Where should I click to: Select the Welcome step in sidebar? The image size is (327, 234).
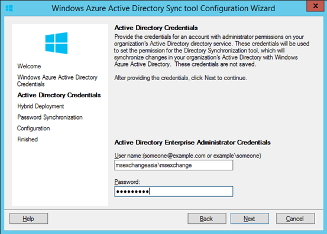[x=29, y=66]
